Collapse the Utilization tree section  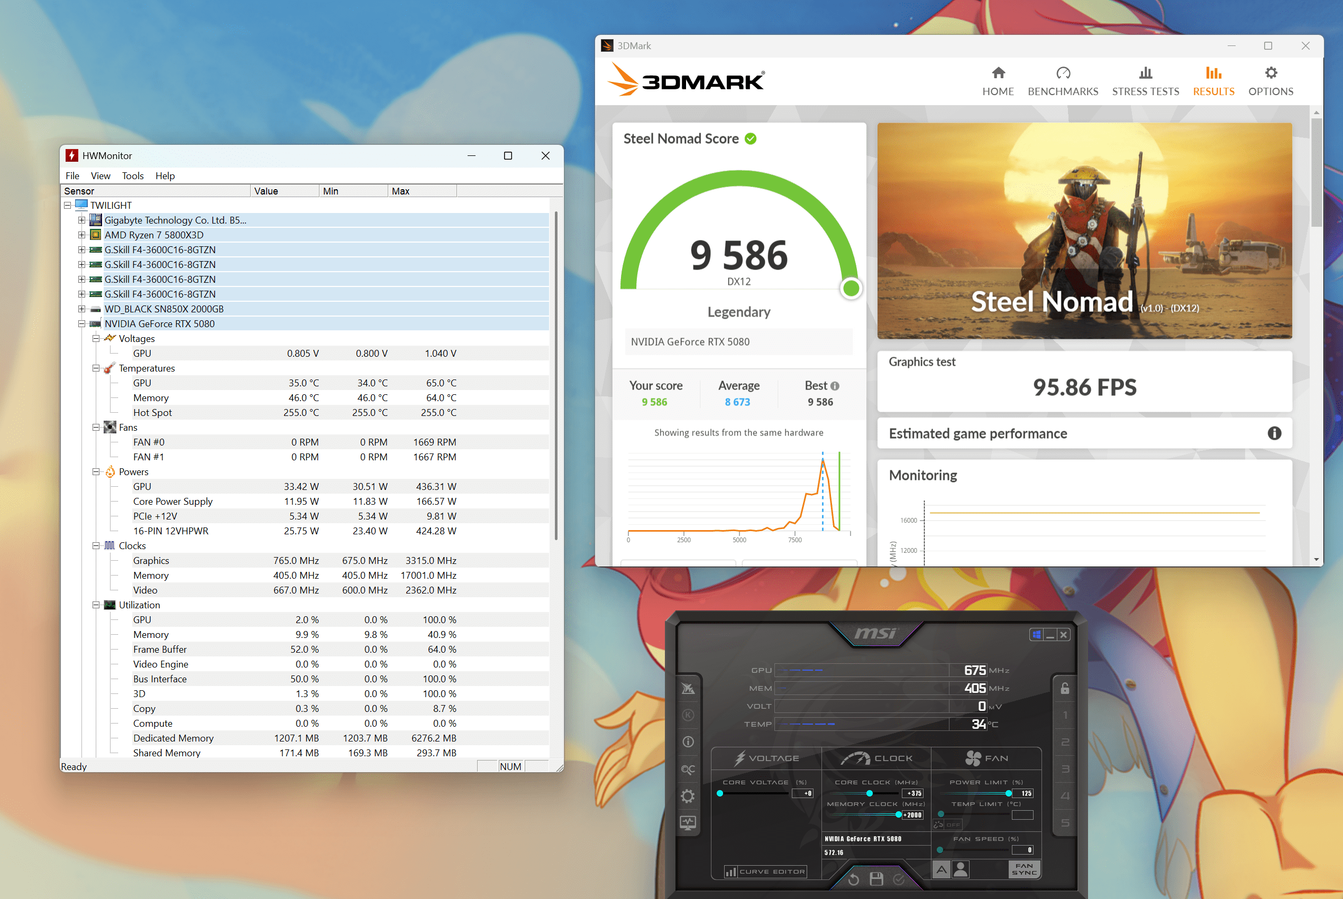point(96,605)
